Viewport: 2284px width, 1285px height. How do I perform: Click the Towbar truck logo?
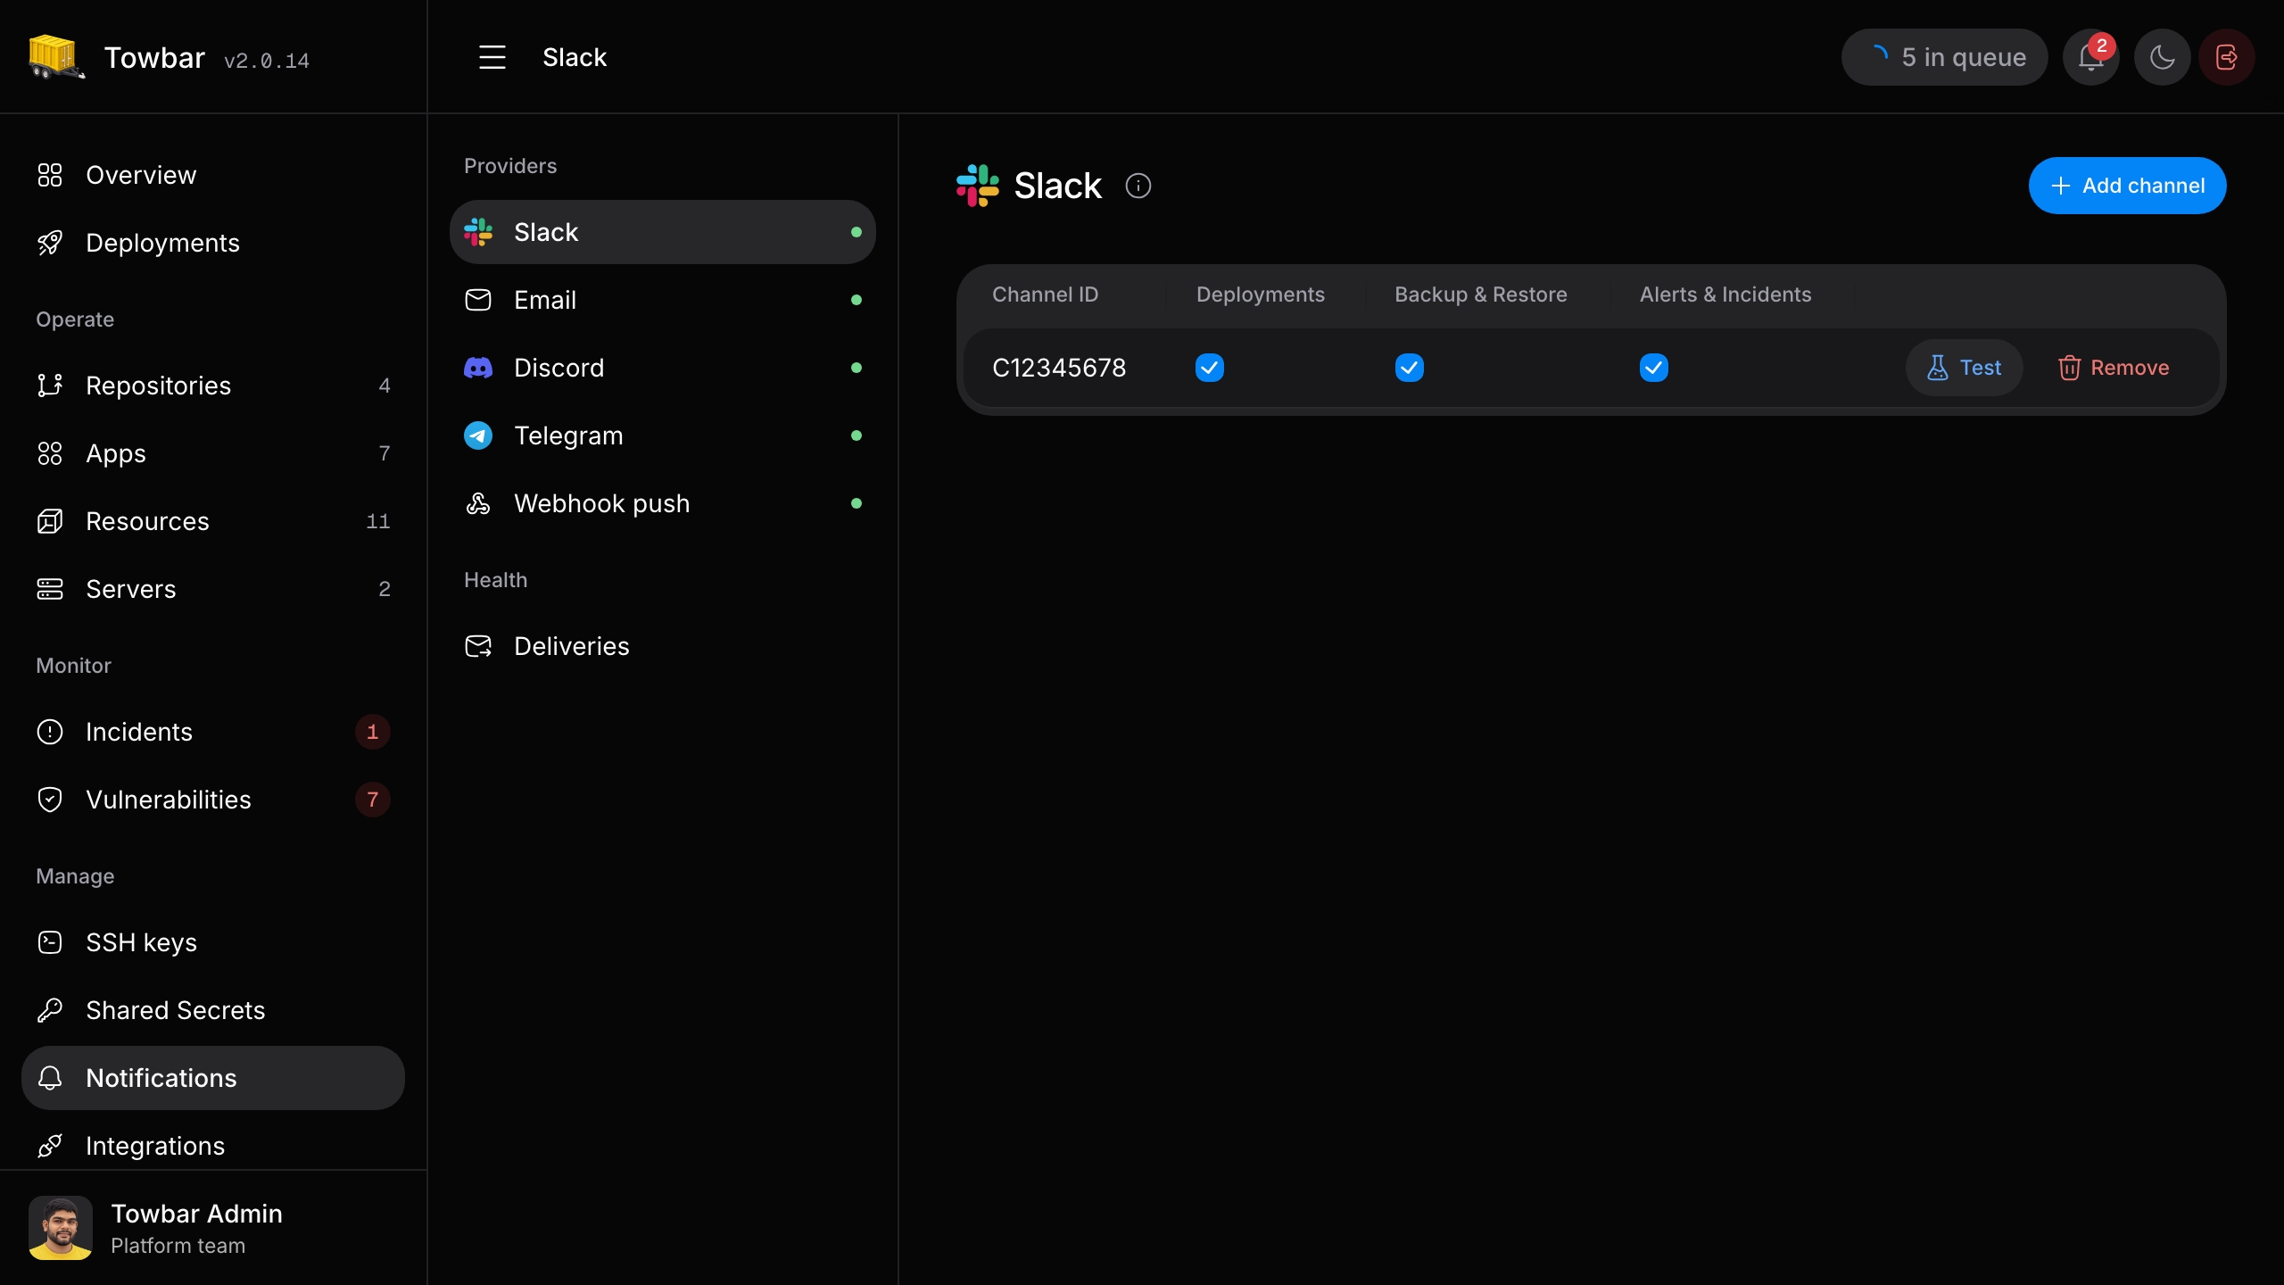[57, 57]
